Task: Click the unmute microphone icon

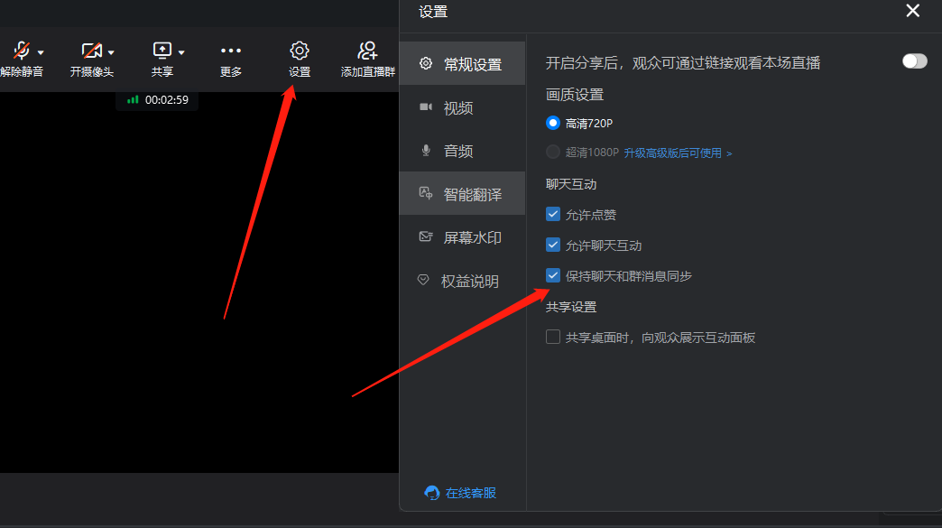Action: coord(21,51)
